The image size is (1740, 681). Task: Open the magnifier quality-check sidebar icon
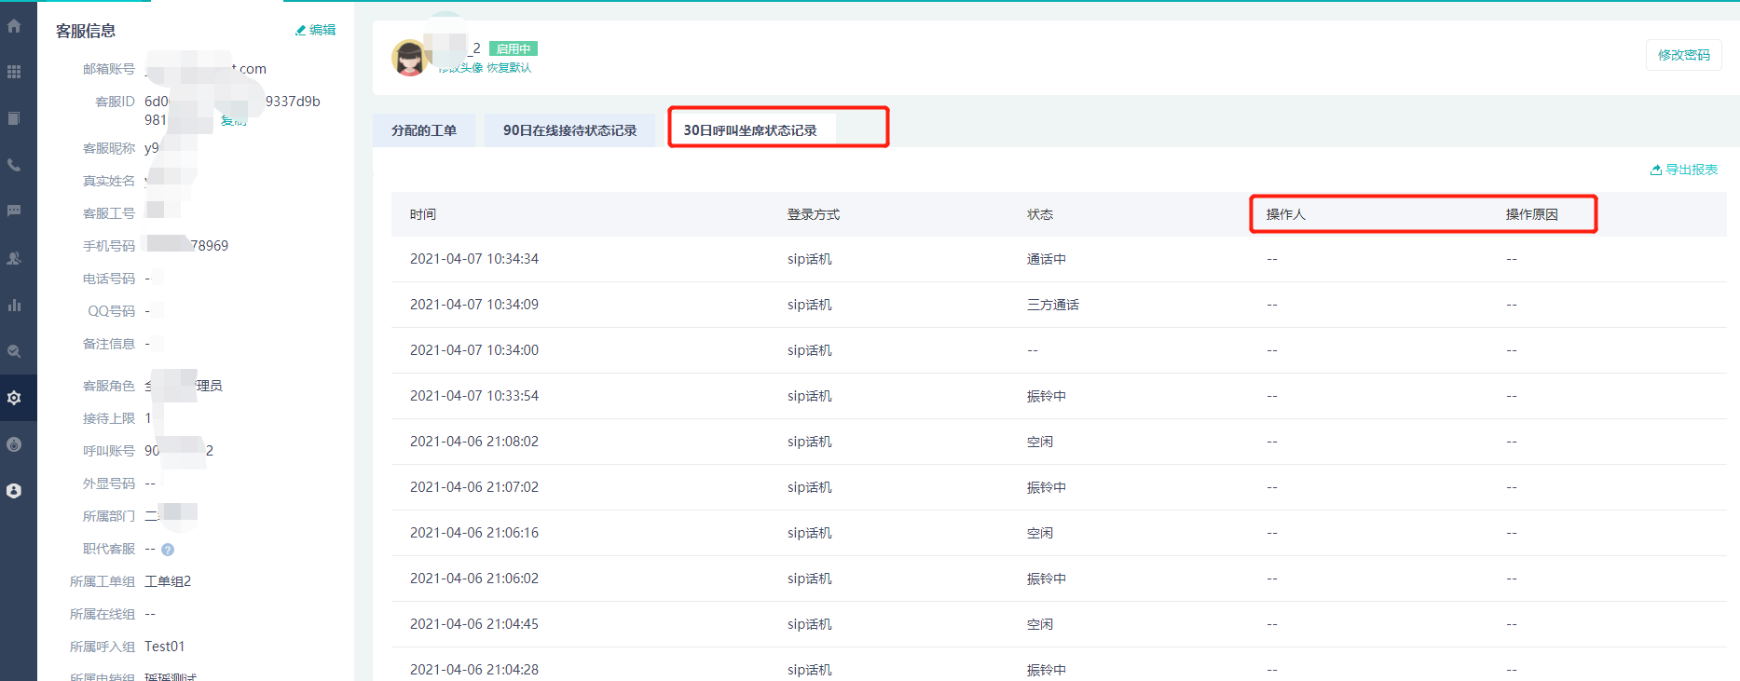point(14,351)
